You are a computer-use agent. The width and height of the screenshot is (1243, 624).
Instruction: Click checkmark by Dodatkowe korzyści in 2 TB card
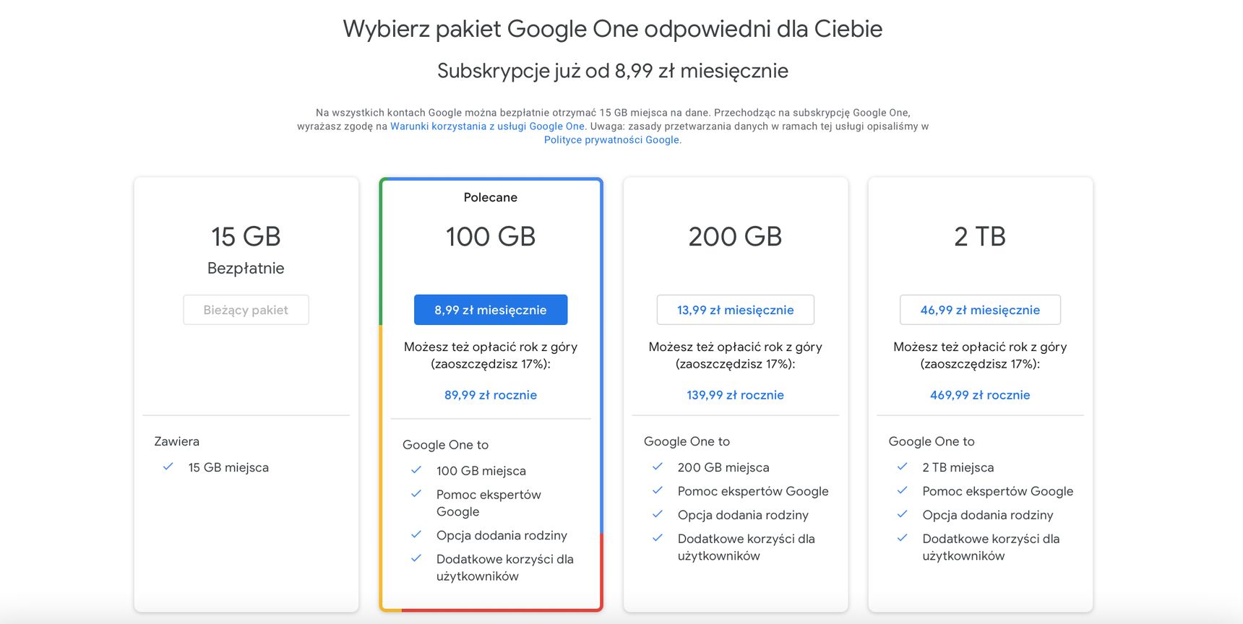pyautogui.click(x=903, y=538)
